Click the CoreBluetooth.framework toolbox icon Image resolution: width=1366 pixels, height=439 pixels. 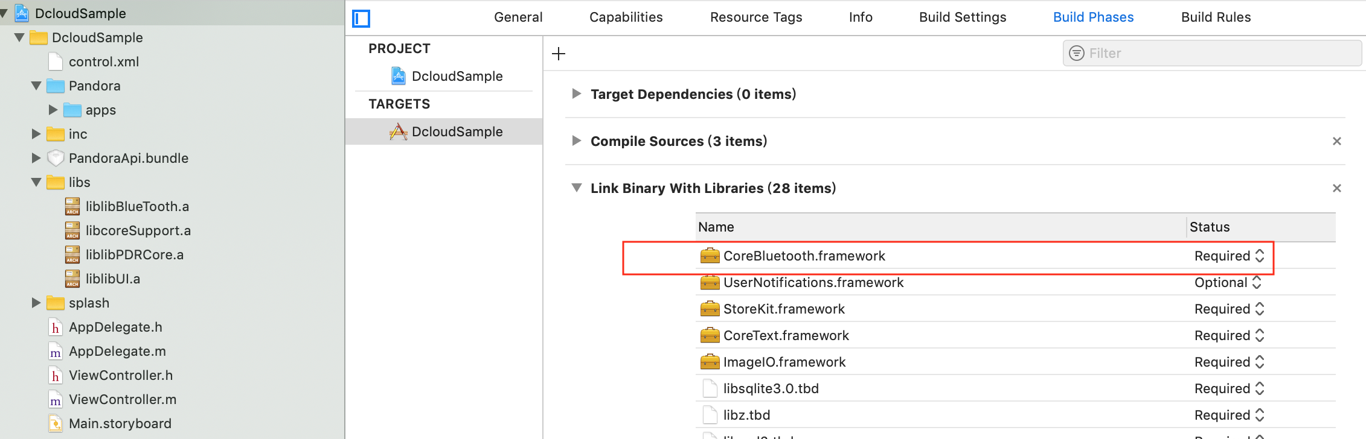(710, 256)
